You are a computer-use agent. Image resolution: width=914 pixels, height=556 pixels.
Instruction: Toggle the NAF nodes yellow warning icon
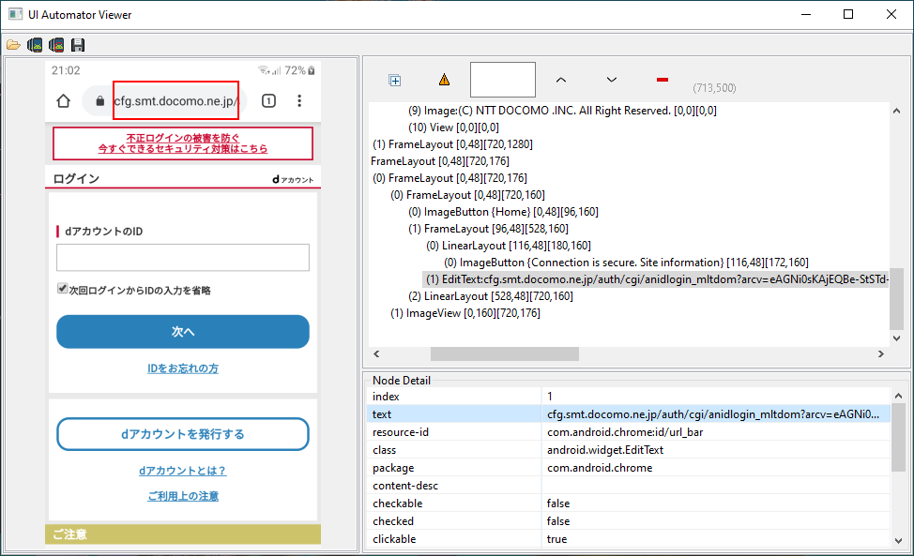pos(444,80)
